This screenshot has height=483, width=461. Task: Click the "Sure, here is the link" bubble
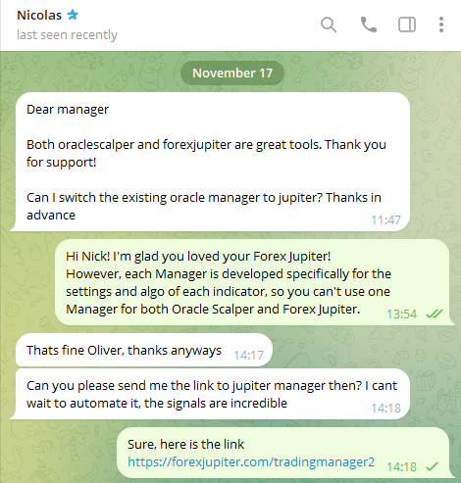pos(283,453)
